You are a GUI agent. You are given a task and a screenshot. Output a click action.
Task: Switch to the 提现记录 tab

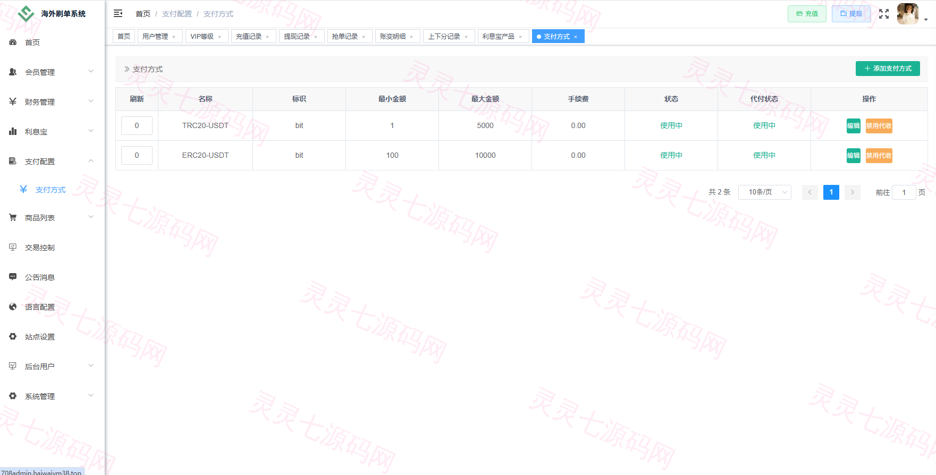301,36
